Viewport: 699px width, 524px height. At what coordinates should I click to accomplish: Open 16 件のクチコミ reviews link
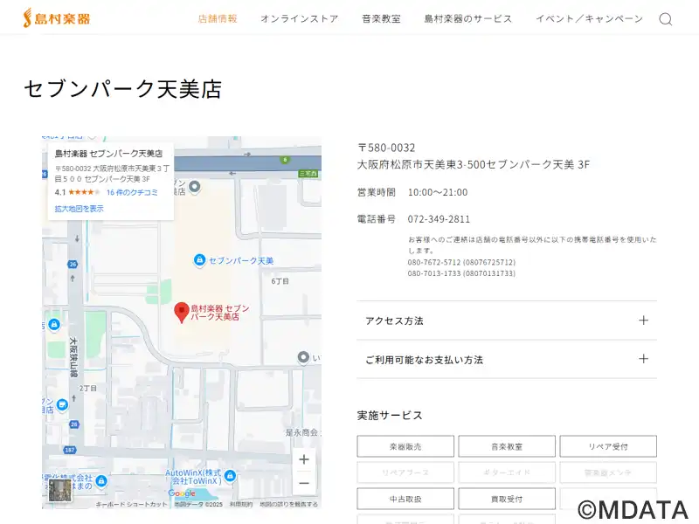[132, 192]
